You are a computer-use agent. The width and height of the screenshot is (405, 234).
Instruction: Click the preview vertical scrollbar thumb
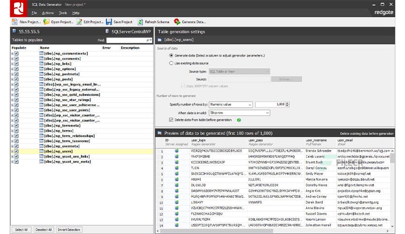point(392,158)
